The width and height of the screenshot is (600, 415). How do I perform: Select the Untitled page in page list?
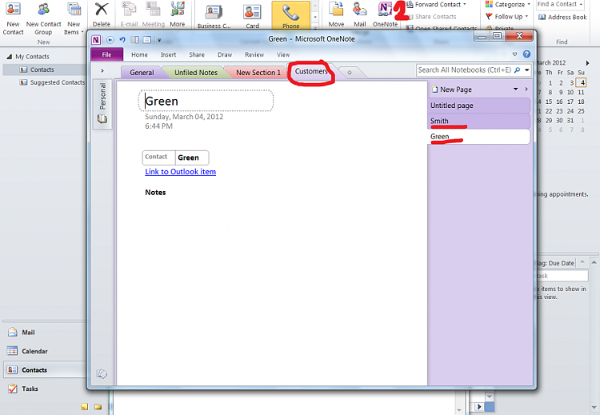pos(478,106)
